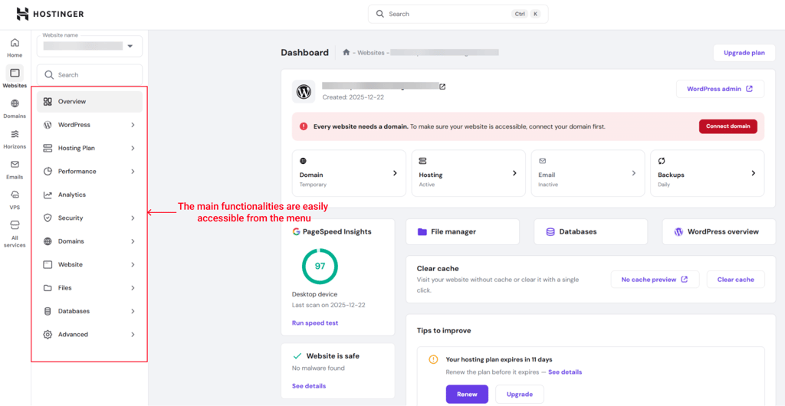Click the Hostinger logo
Image resolution: width=785 pixels, height=406 pixels.
pos(50,14)
